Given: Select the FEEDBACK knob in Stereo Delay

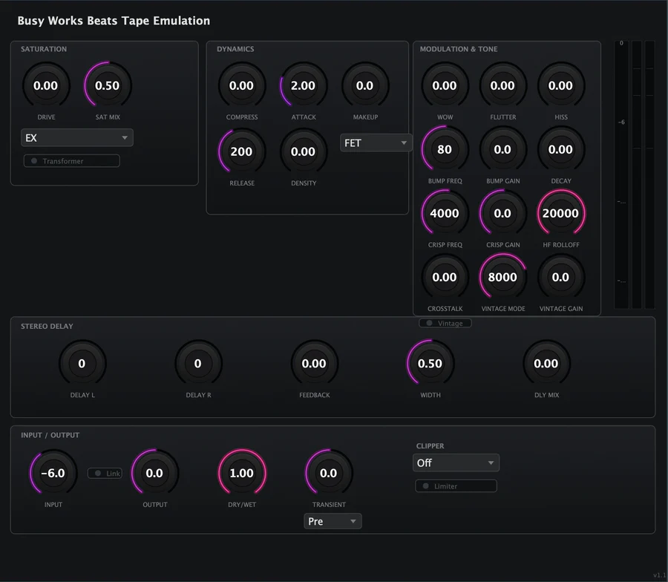Looking at the screenshot, I should click(315, 363).
